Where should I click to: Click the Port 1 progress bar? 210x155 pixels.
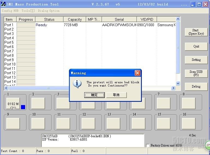tap(26, 25)
